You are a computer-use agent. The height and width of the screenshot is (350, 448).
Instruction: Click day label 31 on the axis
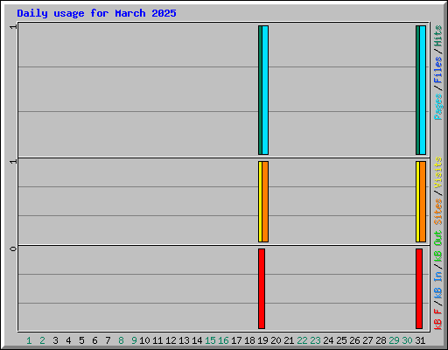tap(420, 340)
